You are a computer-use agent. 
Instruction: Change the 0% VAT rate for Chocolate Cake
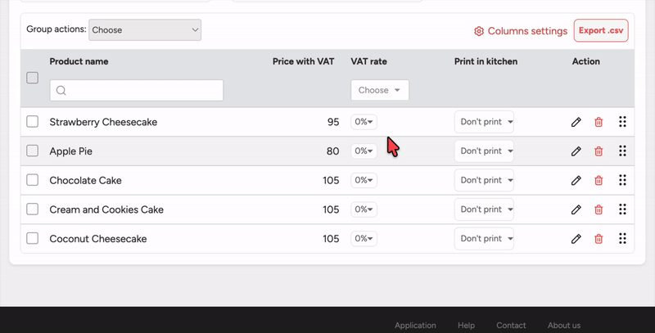364,180
